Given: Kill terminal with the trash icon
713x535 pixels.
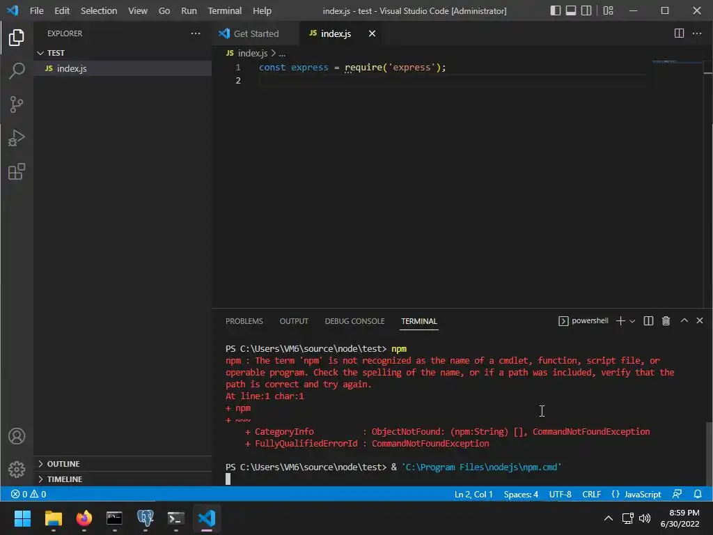Looking at the screenshot, I should click(666, 320).
